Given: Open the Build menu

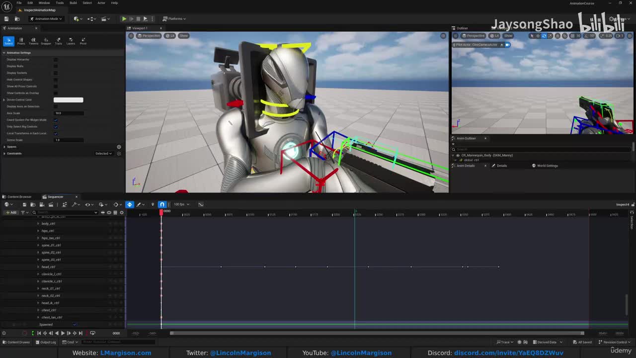Looking at the screenshot, I should [x=73, y=3].
